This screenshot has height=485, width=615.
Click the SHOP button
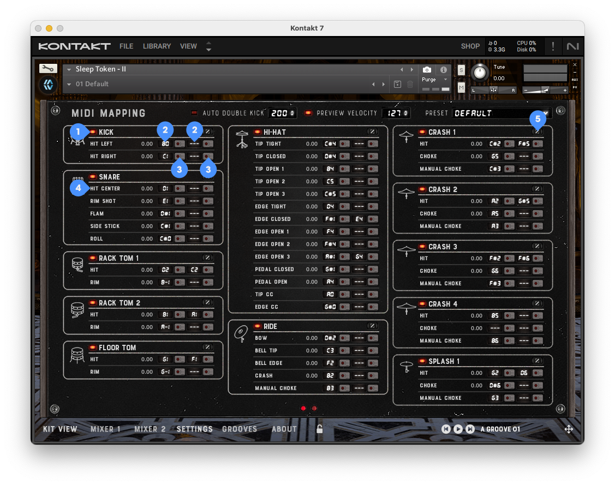[x=470, y=46]
